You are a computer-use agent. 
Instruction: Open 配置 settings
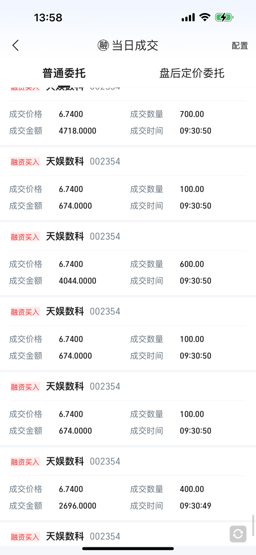point(240,46)
